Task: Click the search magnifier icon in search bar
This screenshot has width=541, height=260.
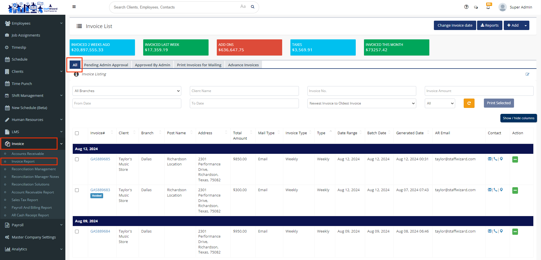Action: pos(253,7)
